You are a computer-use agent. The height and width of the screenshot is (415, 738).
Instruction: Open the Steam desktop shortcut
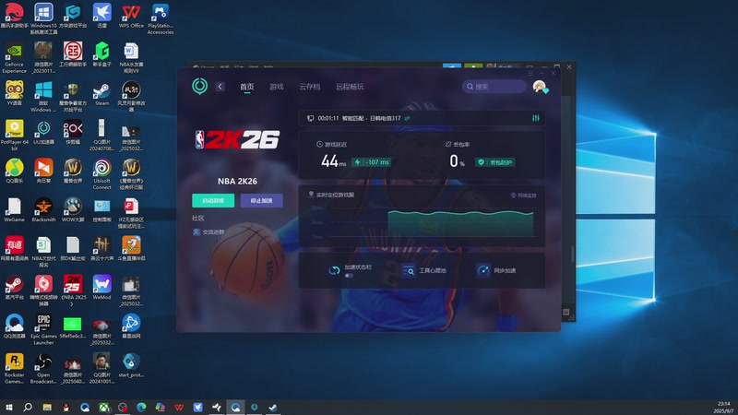click(102, 93)
